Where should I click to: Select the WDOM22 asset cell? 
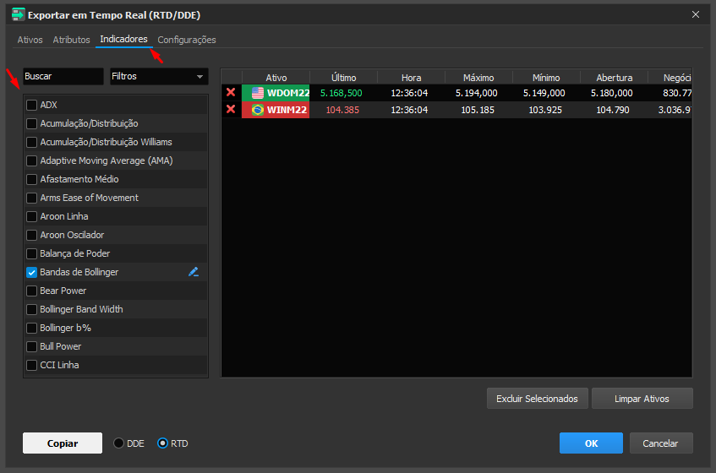point(276,93)
